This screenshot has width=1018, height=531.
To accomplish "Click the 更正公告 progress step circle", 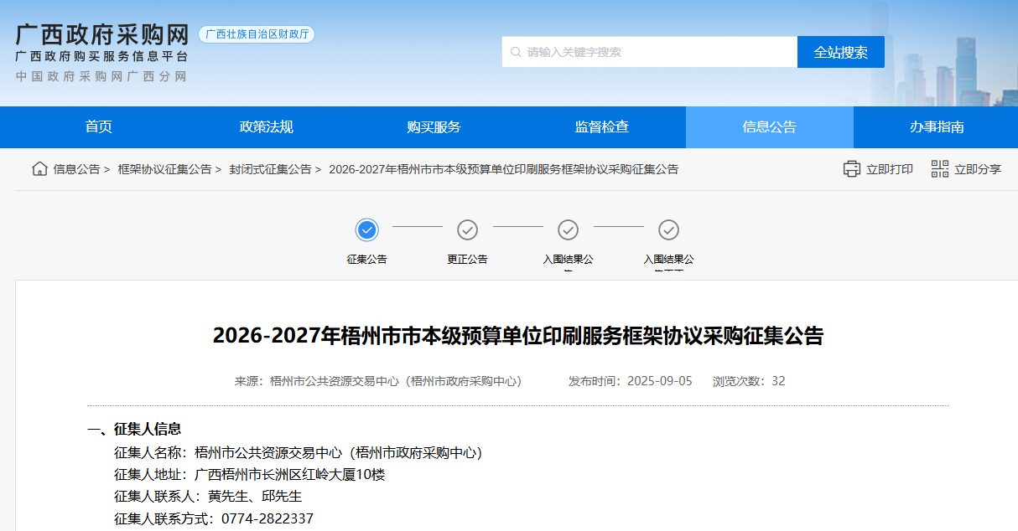I will (x=467, y=229).
